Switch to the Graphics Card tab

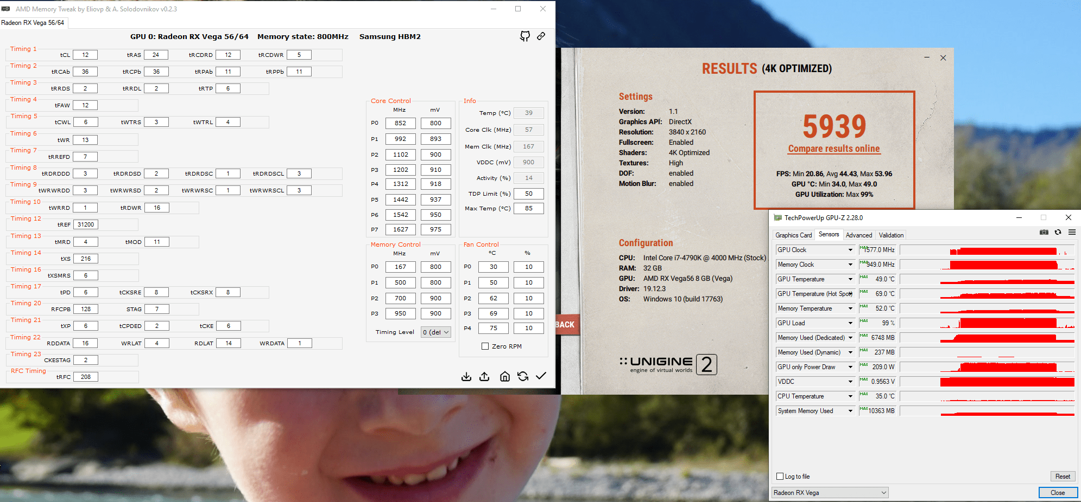tap(794, 235)
